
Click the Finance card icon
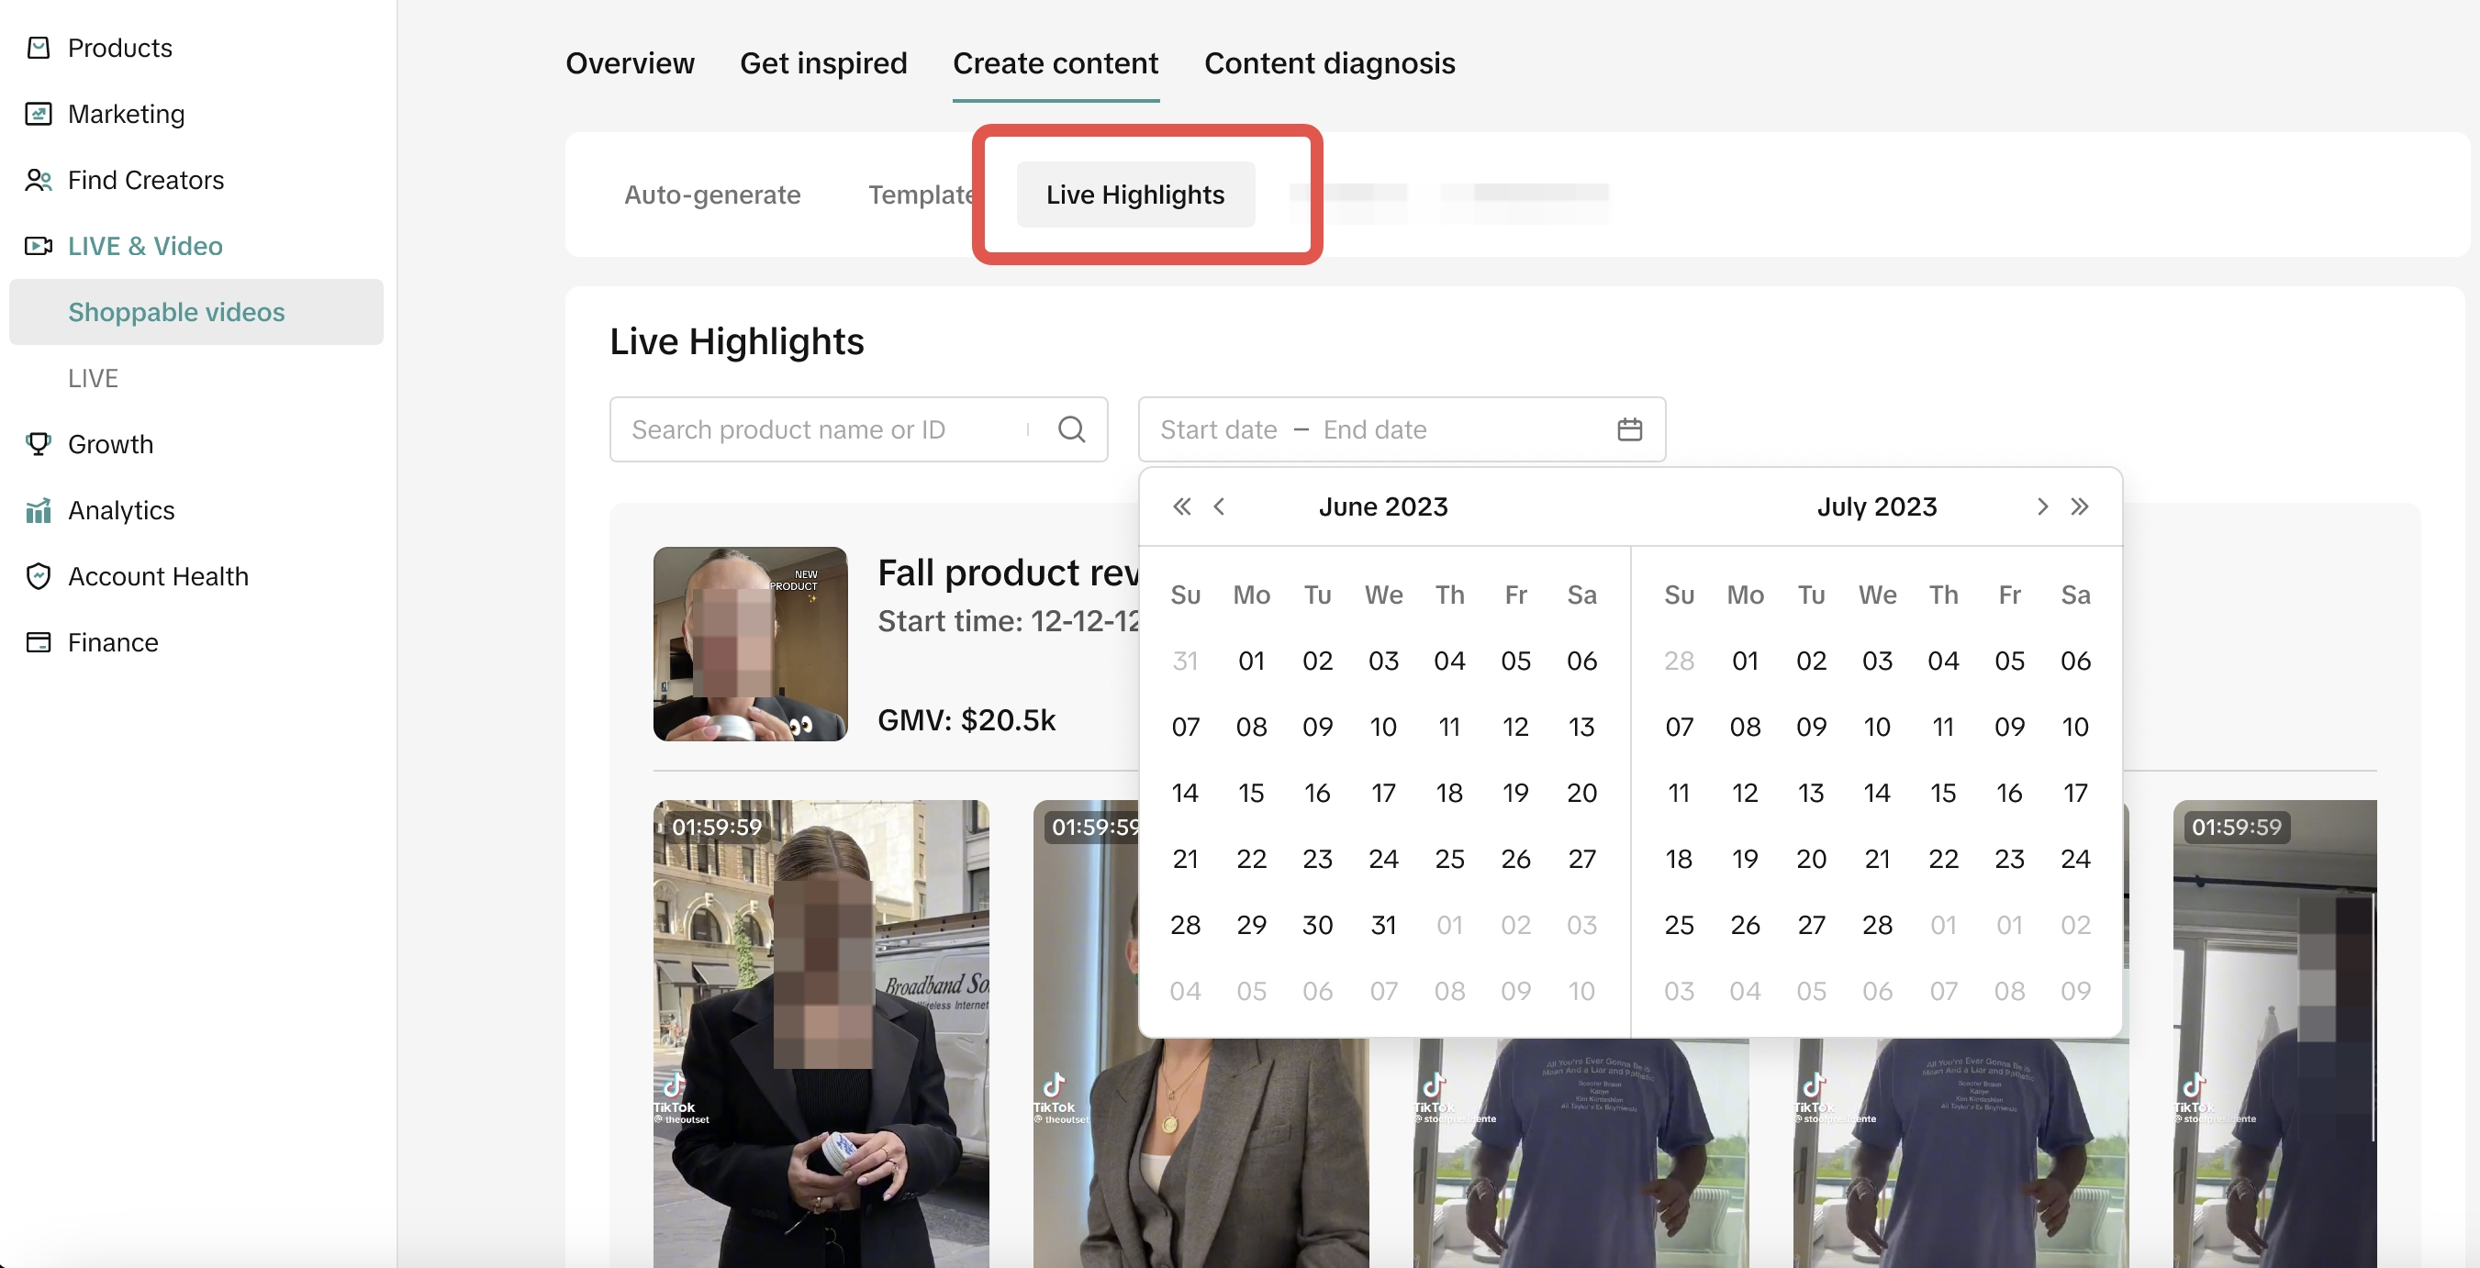point(39,641)
